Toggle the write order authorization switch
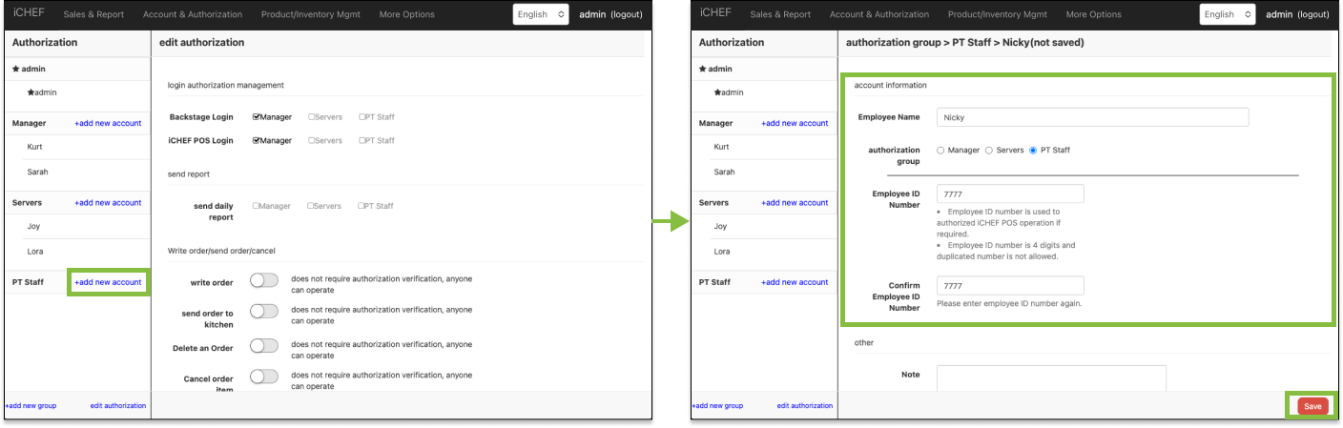Screen dimensions: 1343x428 click(263, 280)
